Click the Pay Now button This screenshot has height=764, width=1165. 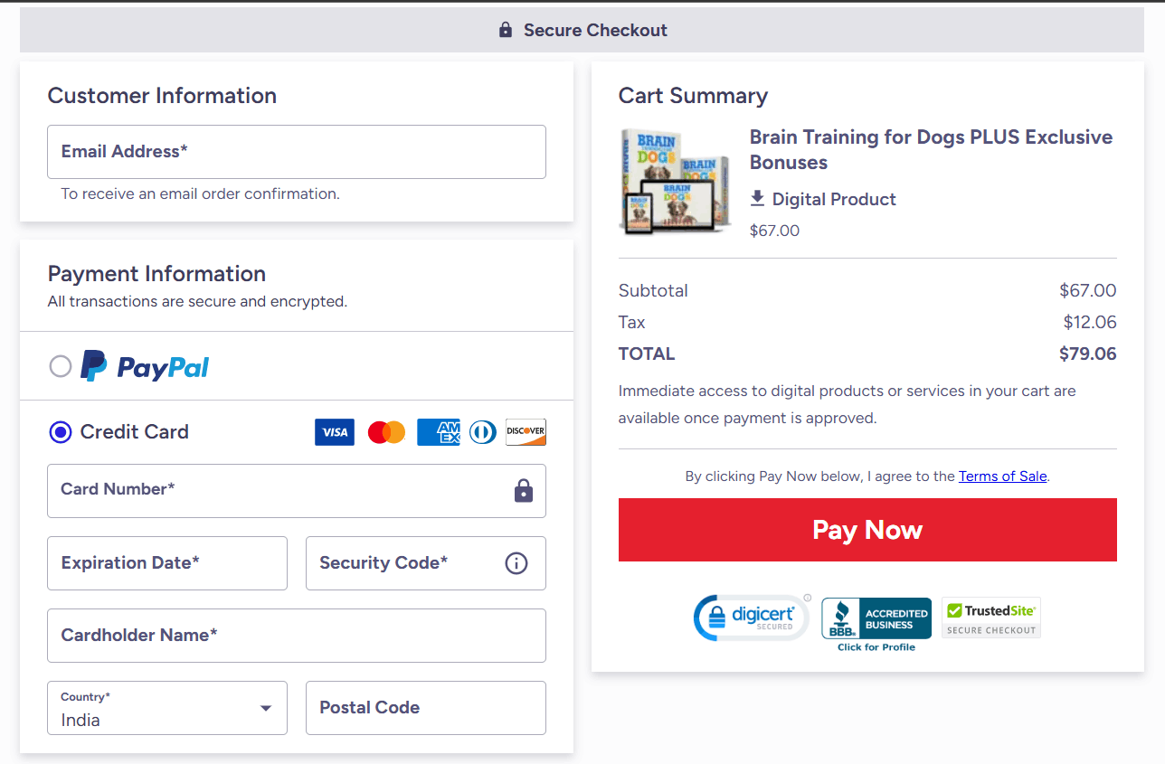point(867,530)
